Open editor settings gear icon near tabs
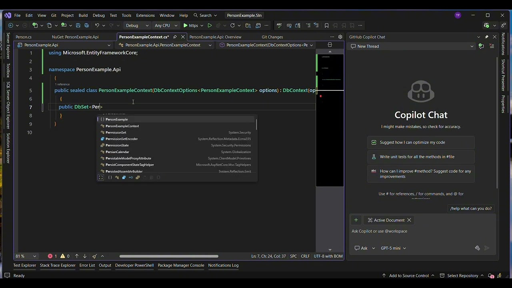The image size is (512, 288). point(340,37)
